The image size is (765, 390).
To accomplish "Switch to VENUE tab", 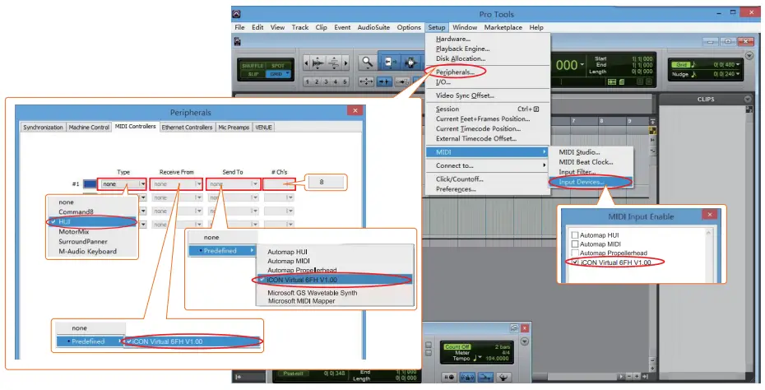I will point(263,128).
